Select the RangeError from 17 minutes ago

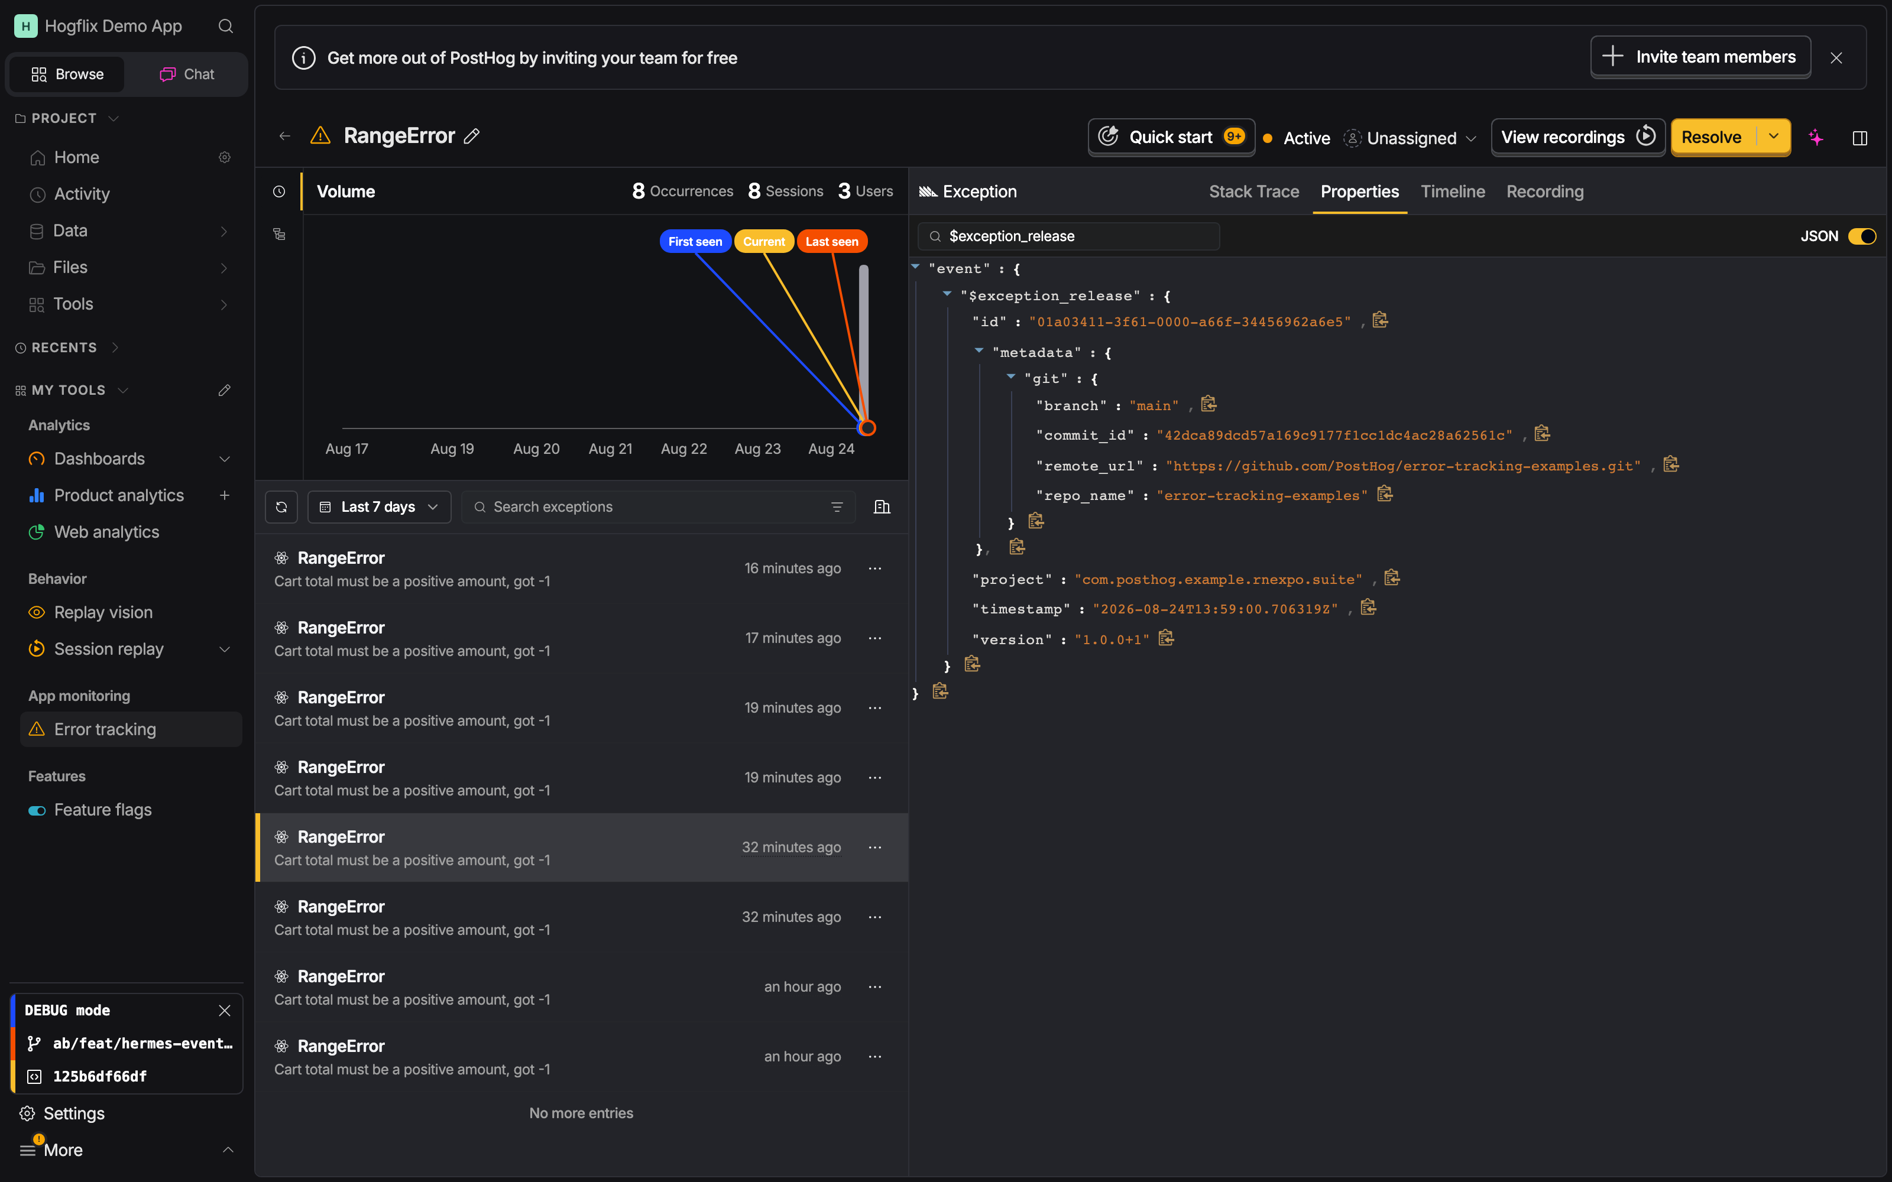coord(582,639)
